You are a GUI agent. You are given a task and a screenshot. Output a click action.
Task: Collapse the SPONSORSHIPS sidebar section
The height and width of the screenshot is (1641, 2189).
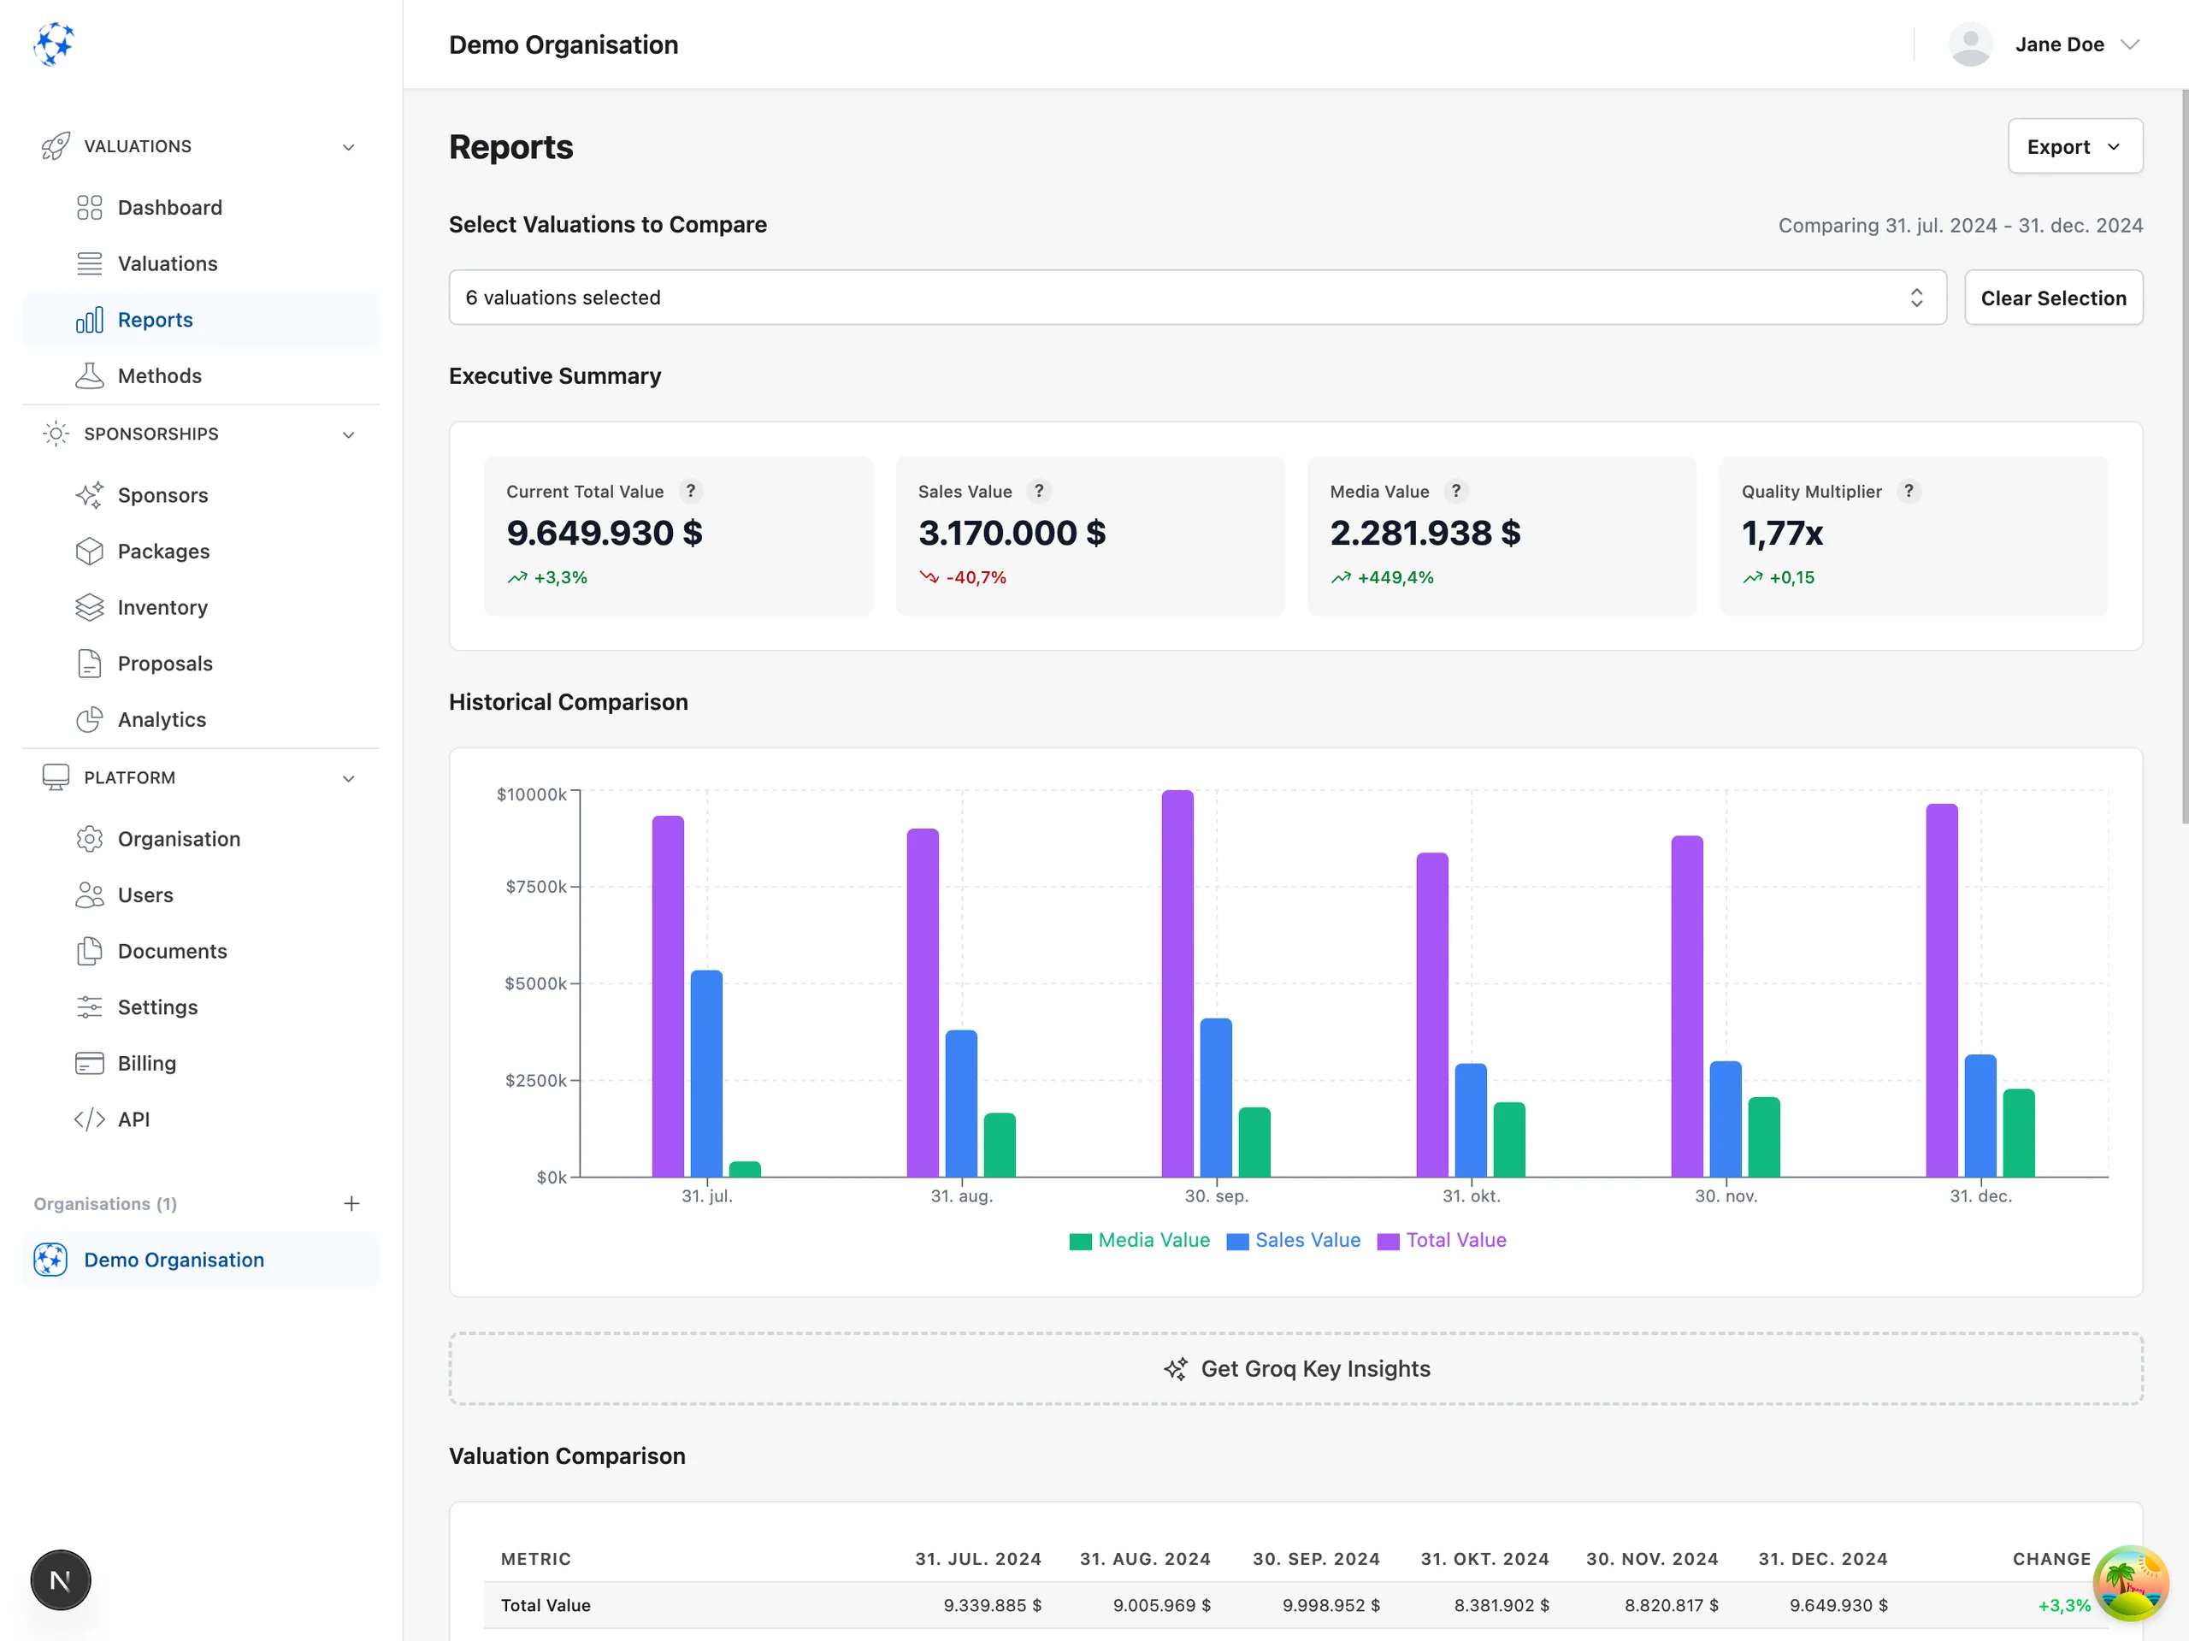tap(201, 434)
